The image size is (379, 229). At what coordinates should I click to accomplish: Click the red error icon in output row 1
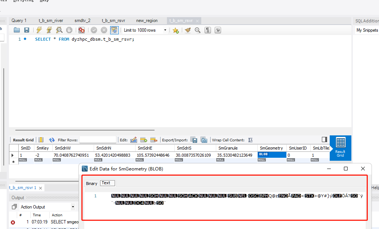13,222
